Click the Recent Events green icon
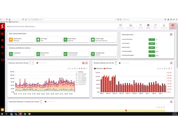Image resolution: width=178 pixels, height=134 pixels. (38, 54)
